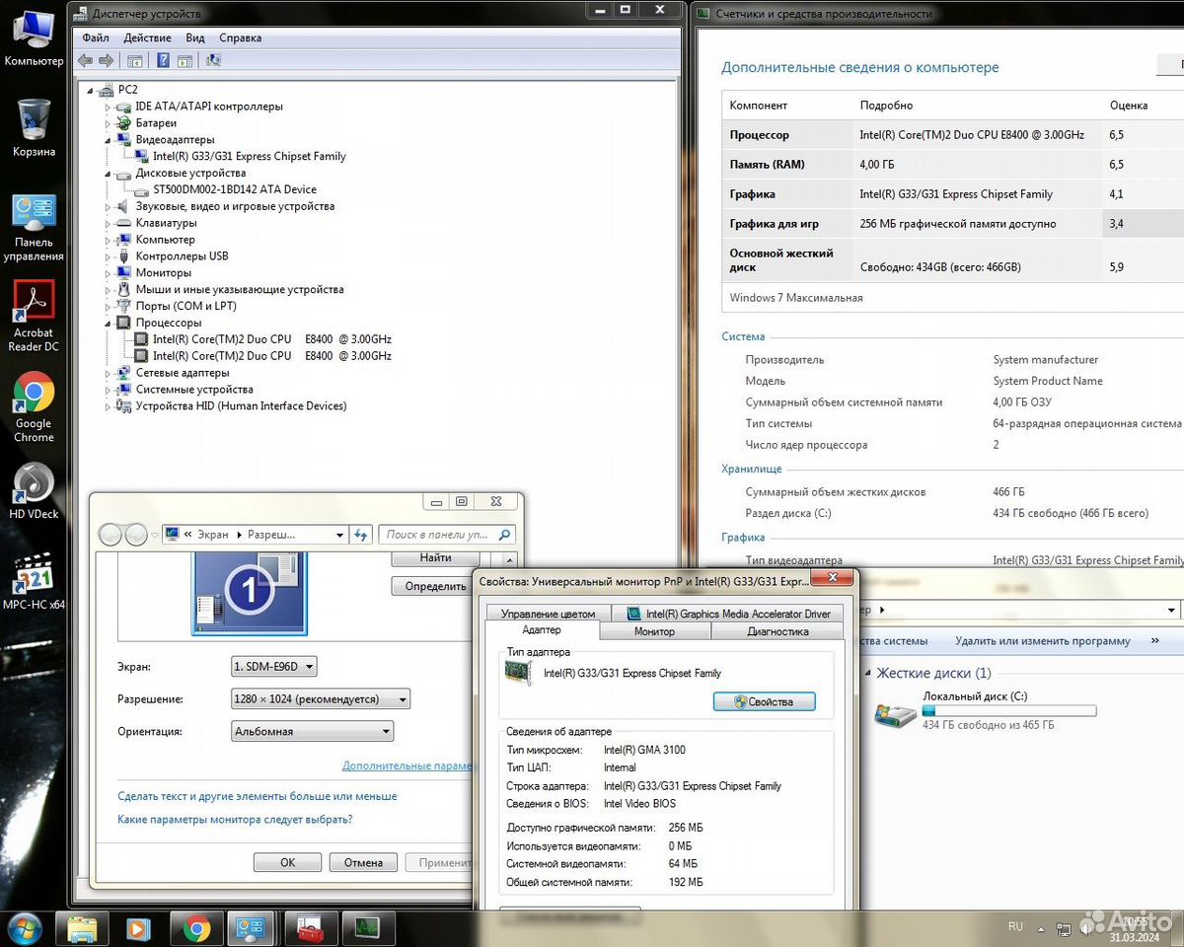Click the Windows Start orb
The image size is (1184, 947).
(x=24, y=928)
